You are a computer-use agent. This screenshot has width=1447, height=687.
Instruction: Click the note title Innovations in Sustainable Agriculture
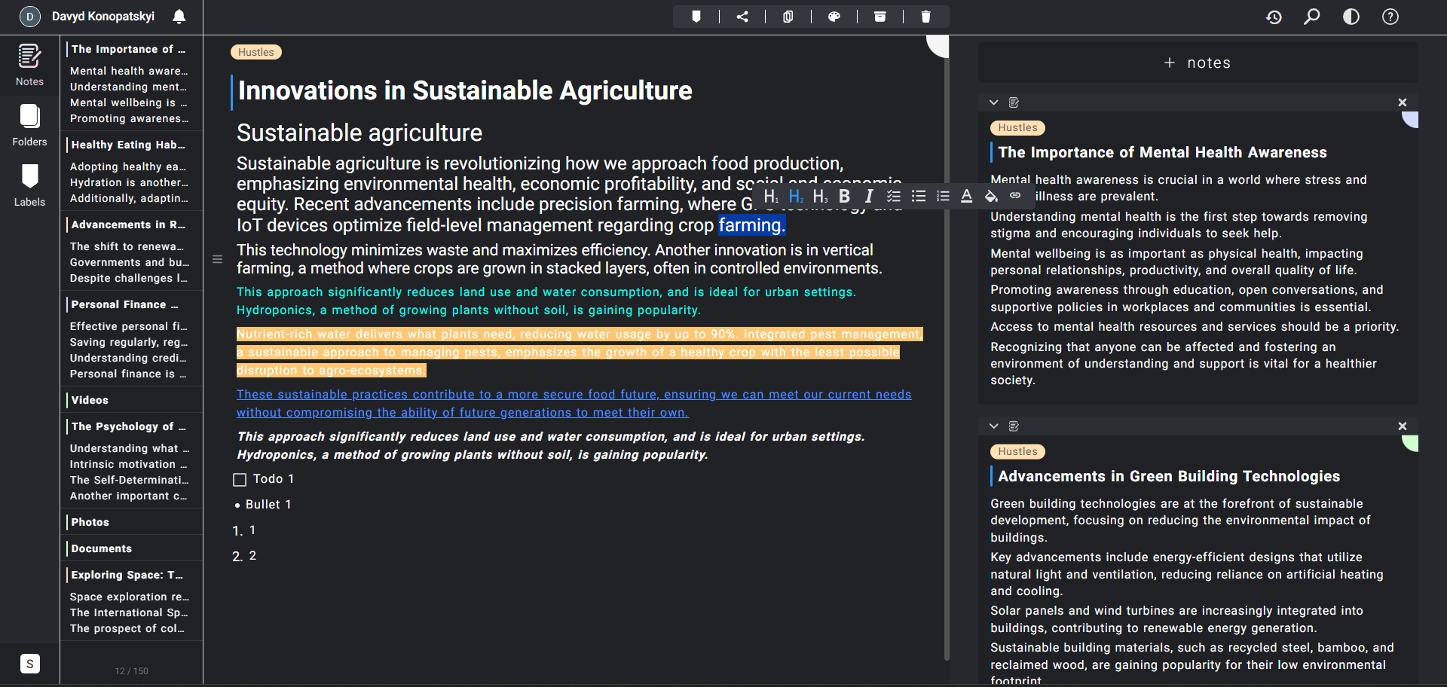[x=465, y=91]
